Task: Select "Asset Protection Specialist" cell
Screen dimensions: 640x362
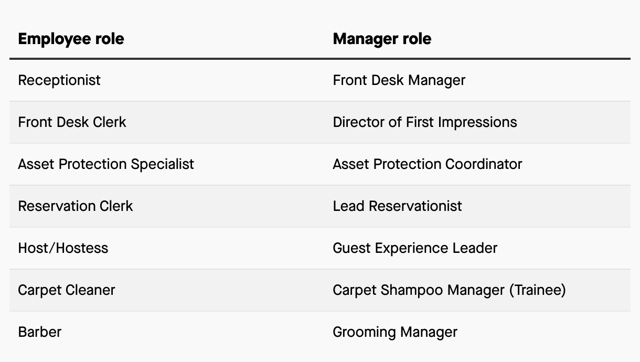Action: coord(106,164)
